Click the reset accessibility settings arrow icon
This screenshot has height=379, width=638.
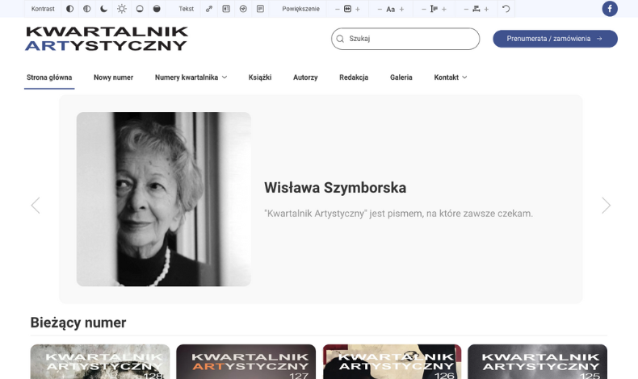coord(506,9)
